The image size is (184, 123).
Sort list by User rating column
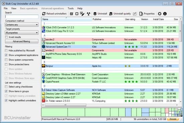131,19
